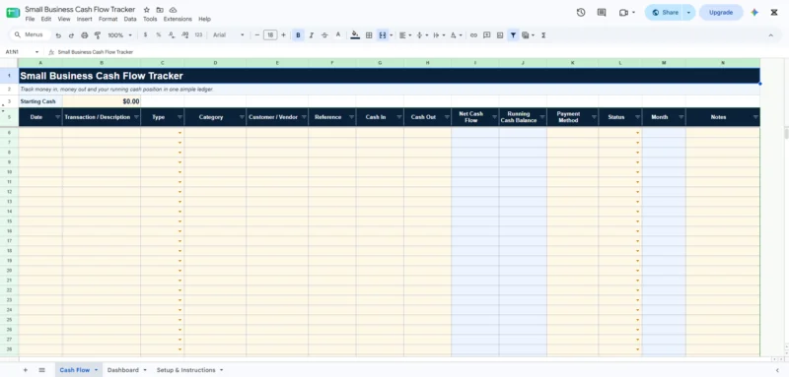Open the comments history icon
Screen dimensions: 789x377
pyautogui.click(x=602, y=13)
